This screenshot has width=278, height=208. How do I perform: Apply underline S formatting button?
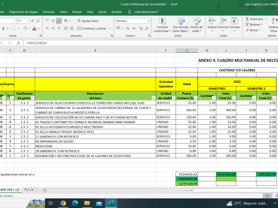pos(3,28)
